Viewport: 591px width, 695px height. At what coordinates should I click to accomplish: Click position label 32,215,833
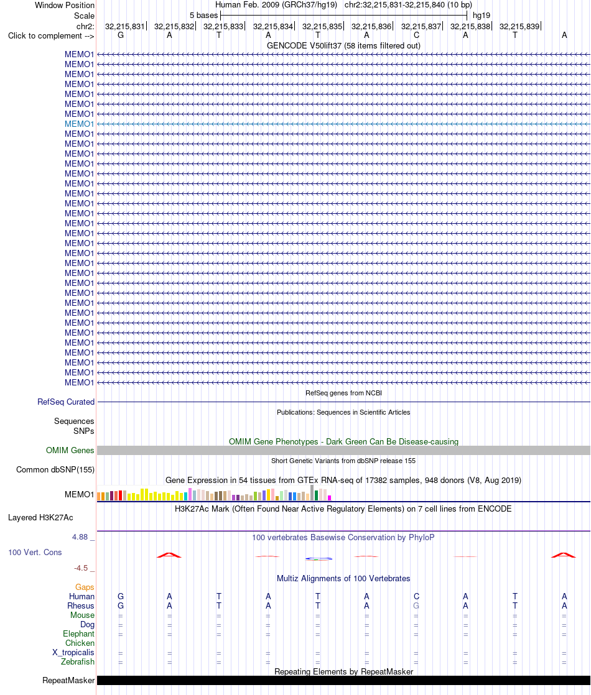(223, 27)
